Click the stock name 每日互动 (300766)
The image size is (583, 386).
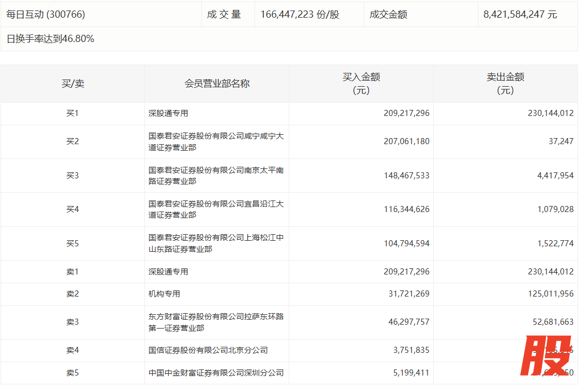tap(45, 14)
